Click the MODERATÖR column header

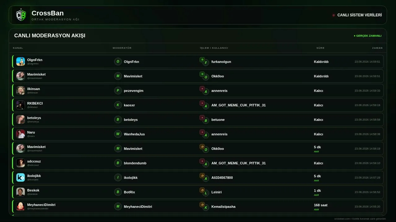[122, 48]
